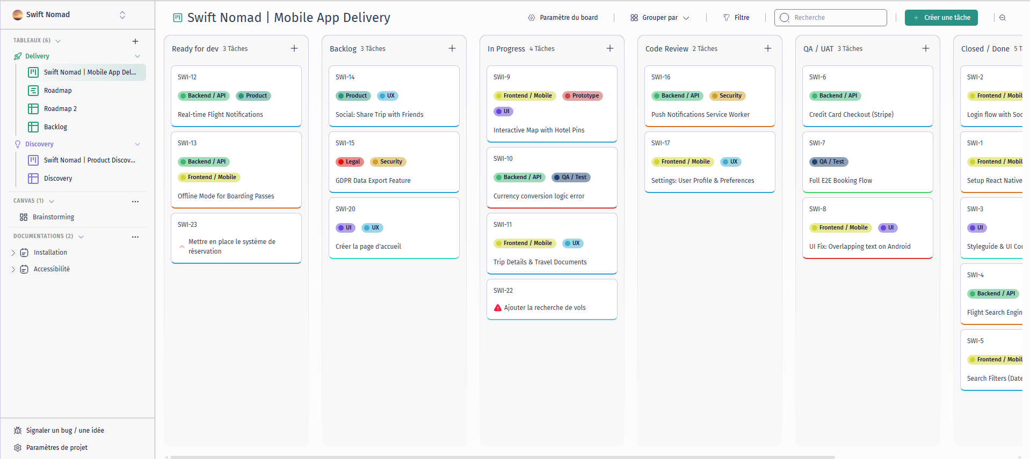1030x459 pixels.
Task: Click the Swift Nomad workspace logo
Action: [18, 15]
